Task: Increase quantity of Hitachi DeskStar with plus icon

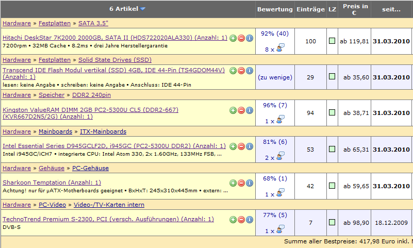Action: coord(233,38)
